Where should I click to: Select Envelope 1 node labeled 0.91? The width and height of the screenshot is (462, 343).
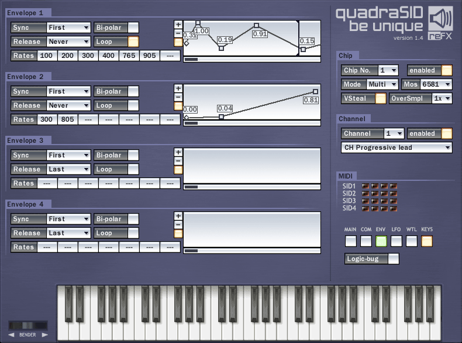point(256,26)
